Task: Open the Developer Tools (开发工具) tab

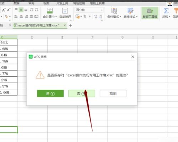Action: 62,3
